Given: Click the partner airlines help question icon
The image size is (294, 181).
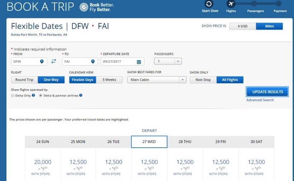Looking at the screenshot, I should pyautogui.click(x=81, y=95).
